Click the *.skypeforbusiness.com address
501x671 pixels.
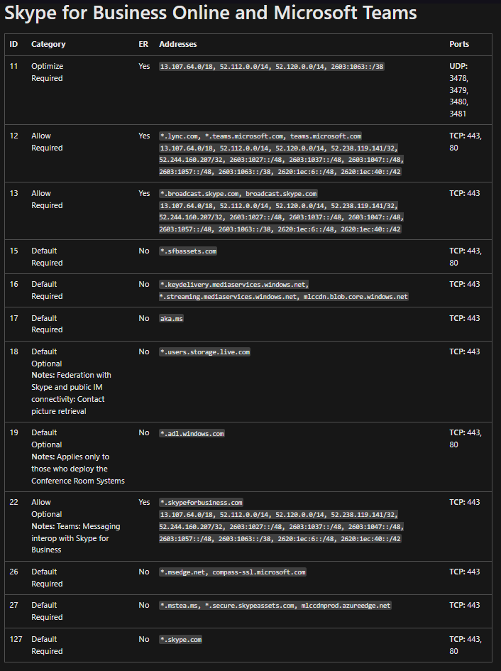tap(201, 502)
